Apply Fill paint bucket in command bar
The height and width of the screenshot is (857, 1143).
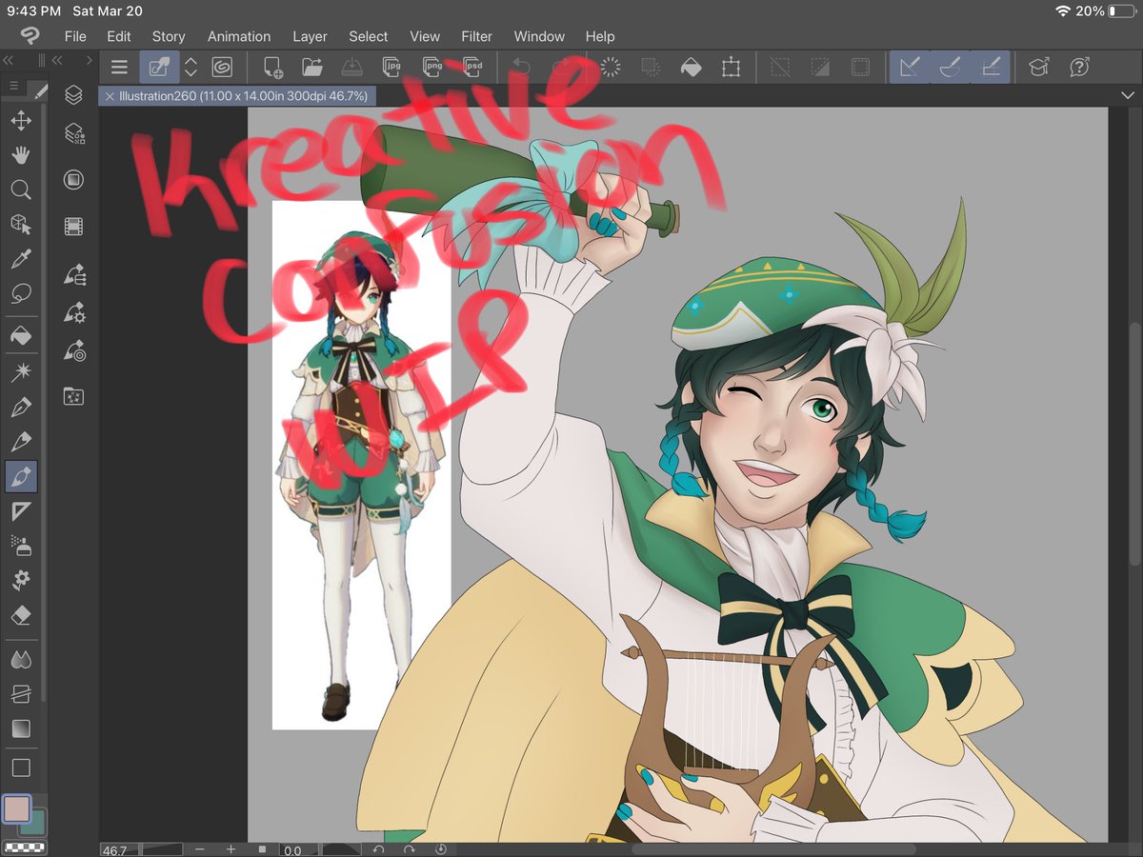691,67
